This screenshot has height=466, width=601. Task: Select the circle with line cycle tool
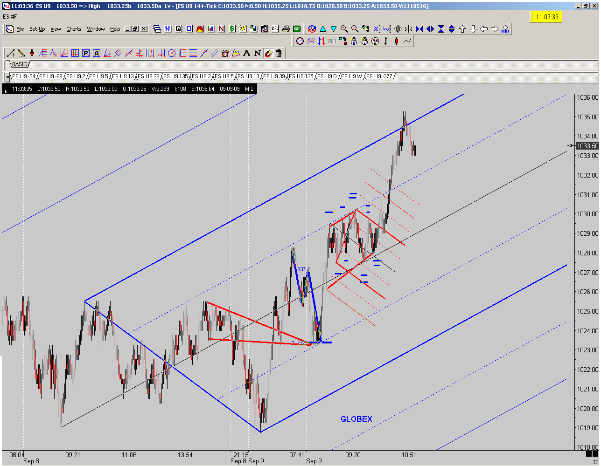pyautogui.click(x=171, y=53)
